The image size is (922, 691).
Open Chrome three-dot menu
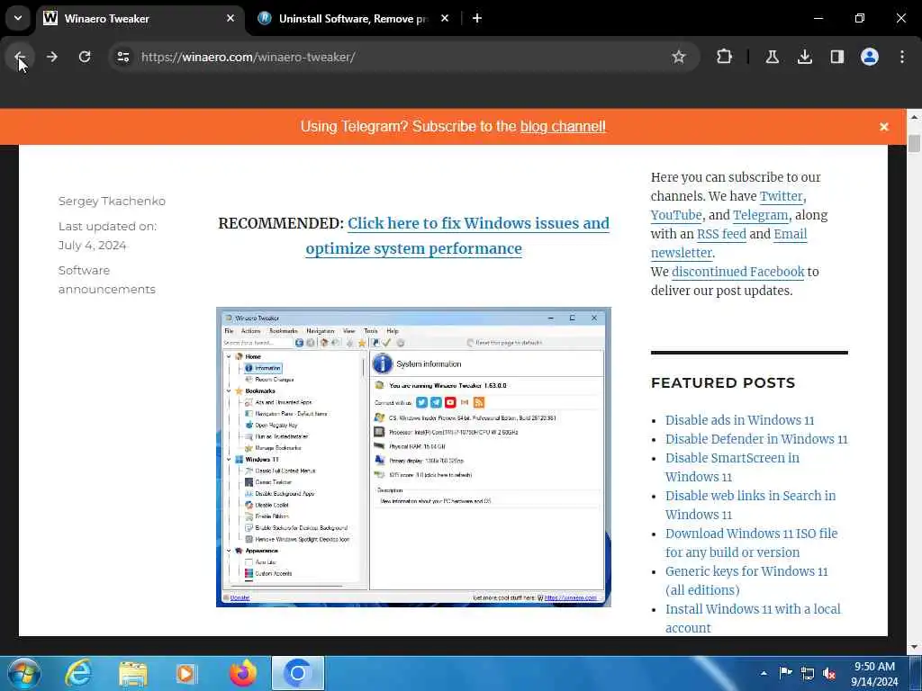tap(902, 57)
